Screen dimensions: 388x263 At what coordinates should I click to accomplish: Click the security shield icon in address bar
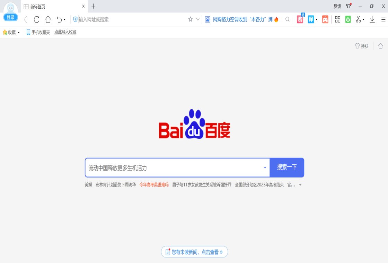[76, 19]
